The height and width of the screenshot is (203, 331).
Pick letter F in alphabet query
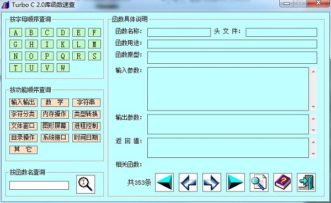click(x=94, y=32)
